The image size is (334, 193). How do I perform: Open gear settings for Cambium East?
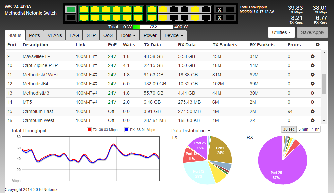pos(312,111)
